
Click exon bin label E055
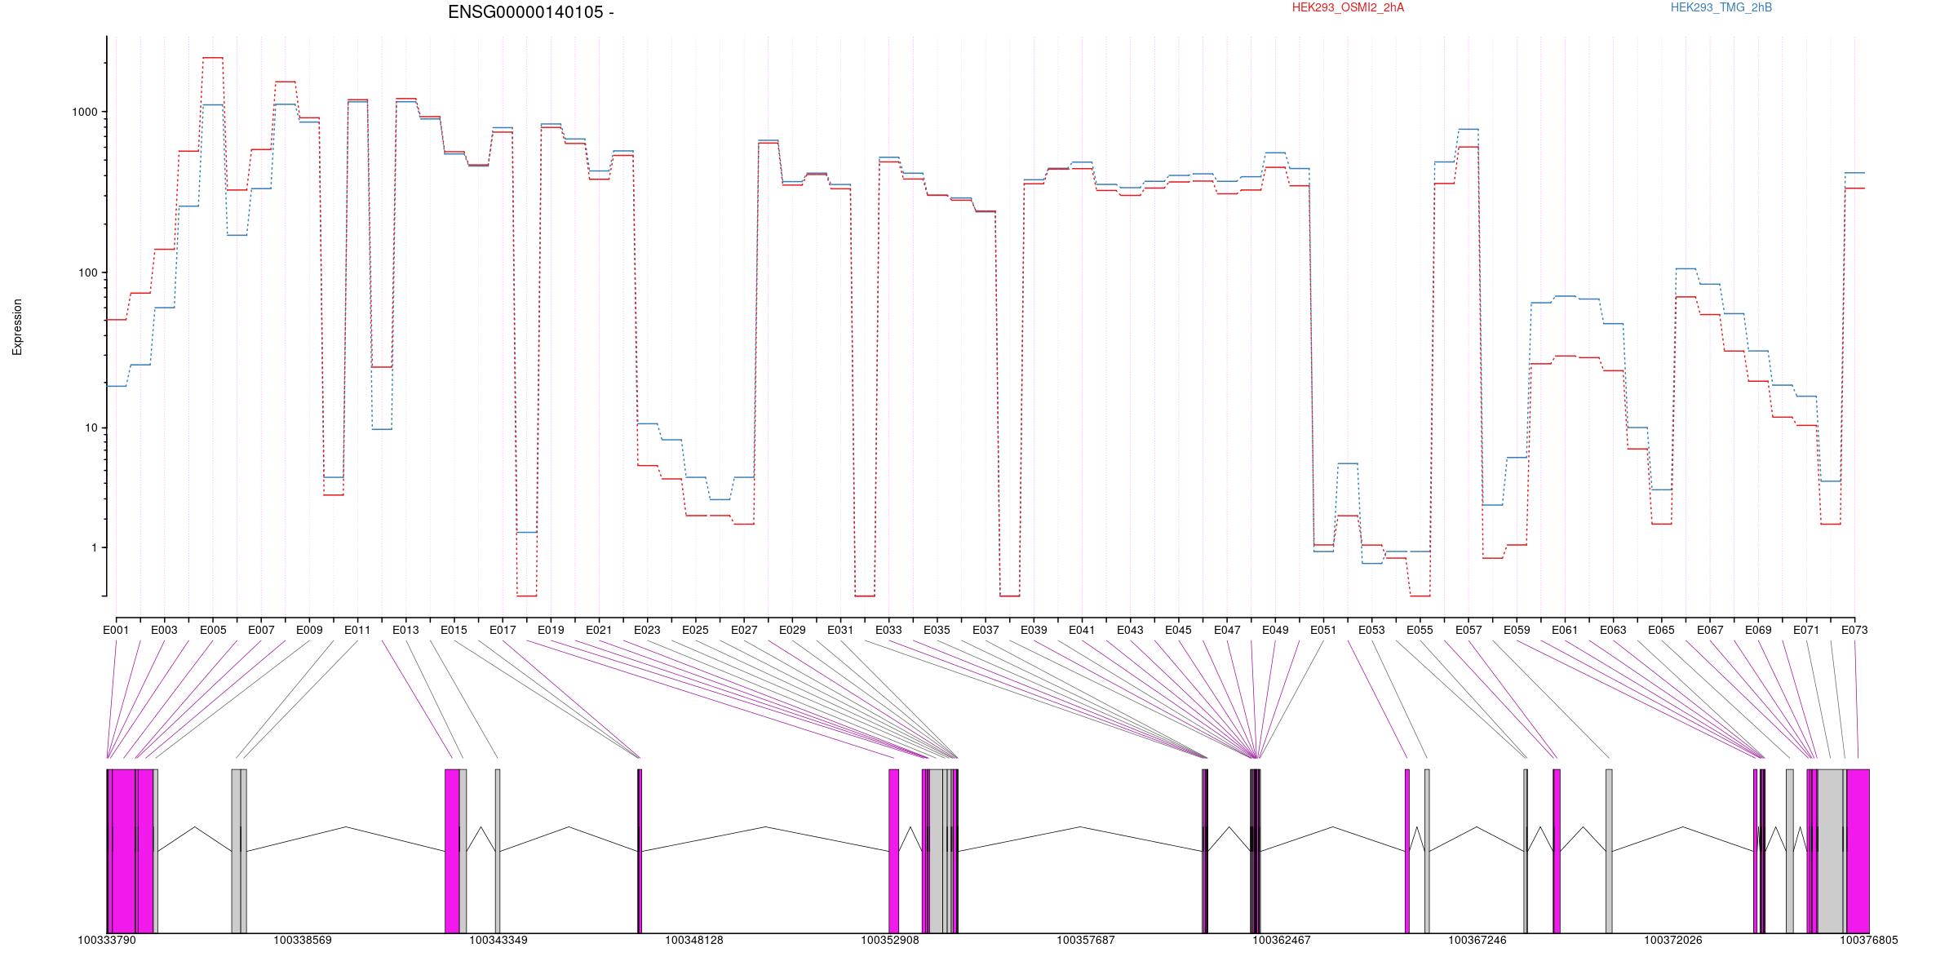pos(1420,630)
